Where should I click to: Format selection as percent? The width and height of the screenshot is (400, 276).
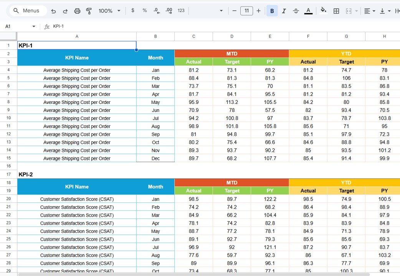pos(144,11)
